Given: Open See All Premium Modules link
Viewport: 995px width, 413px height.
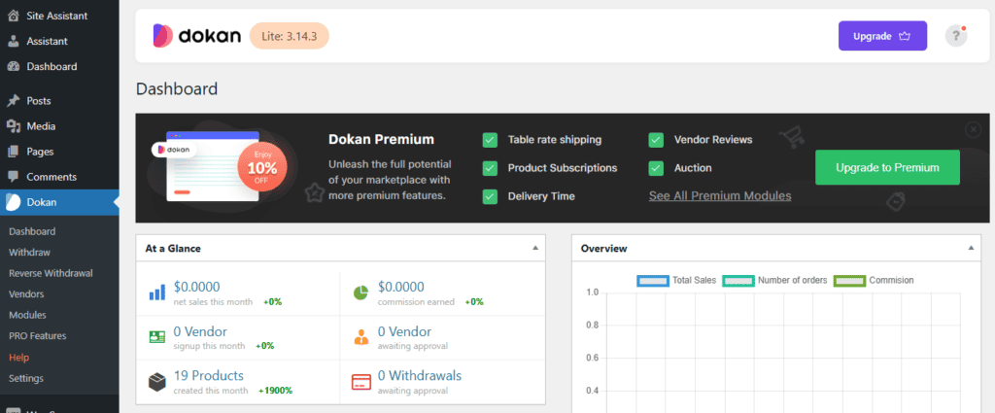Looking at the screenshot, I should click(x=720, y=196).
